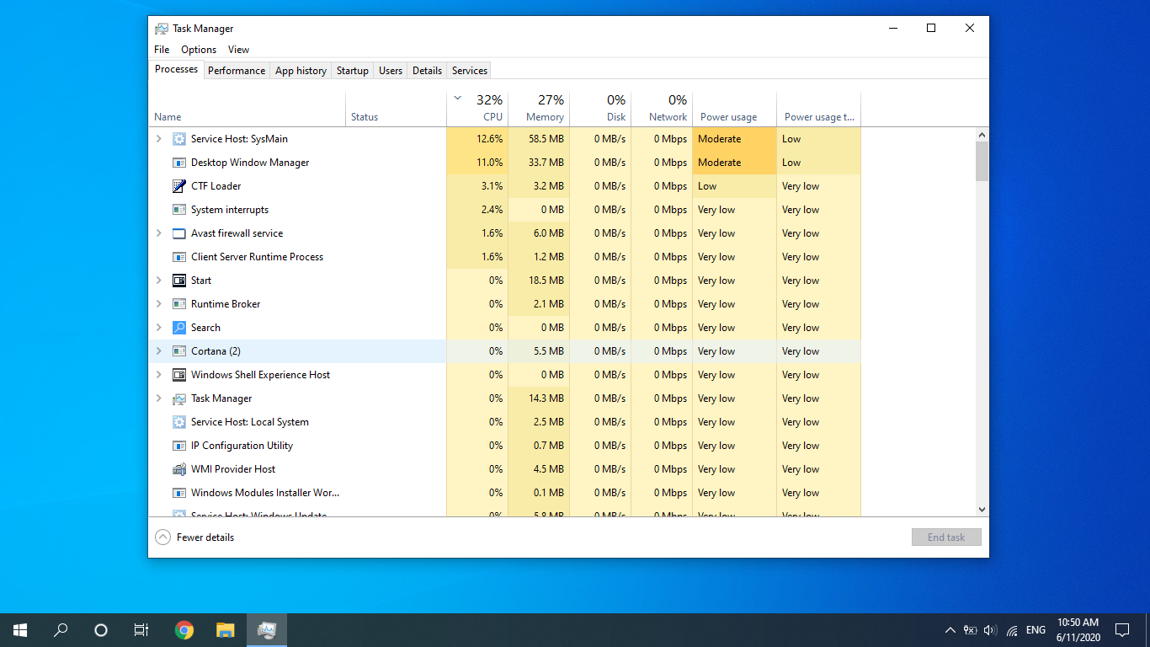This screenshot has height=647, width=1150.
Task: Show hidden system tray icons
Action: point(950,630)
